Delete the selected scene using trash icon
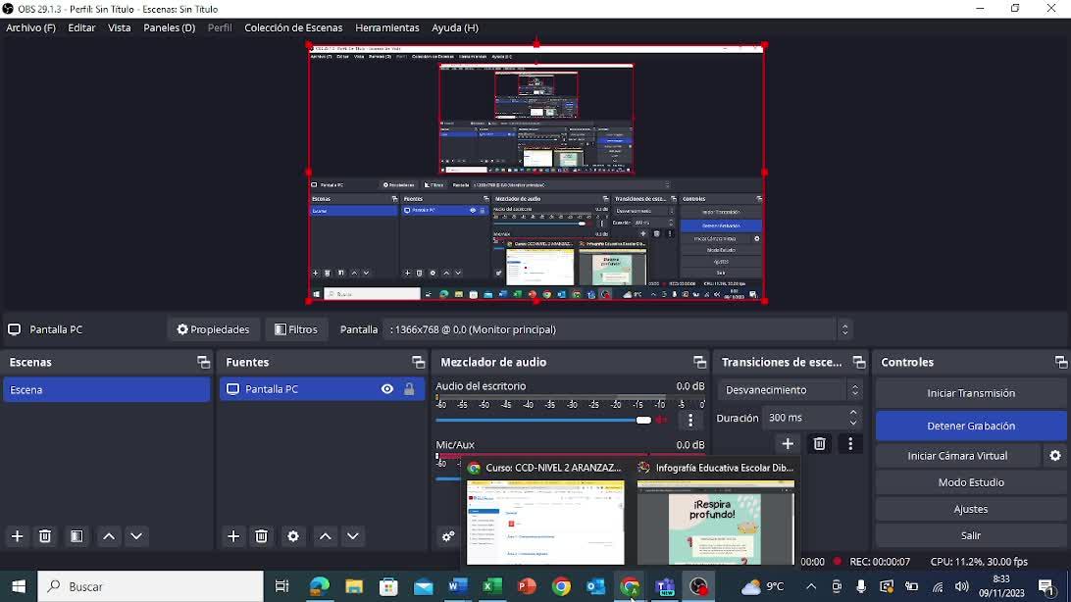This screenshot has width=1071, height=602. point(45,536)
